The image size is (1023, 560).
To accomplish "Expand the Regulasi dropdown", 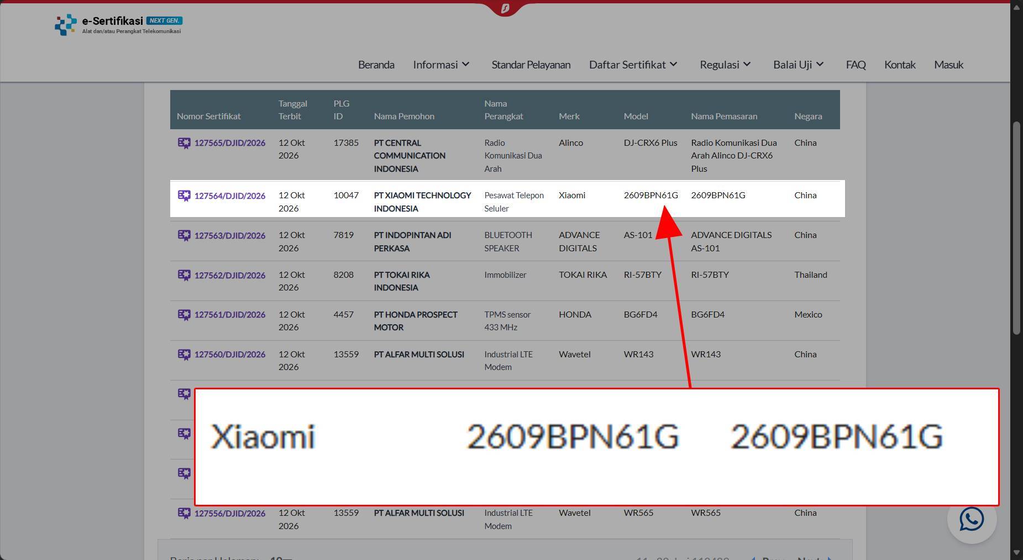I will [x=725, y=65].
